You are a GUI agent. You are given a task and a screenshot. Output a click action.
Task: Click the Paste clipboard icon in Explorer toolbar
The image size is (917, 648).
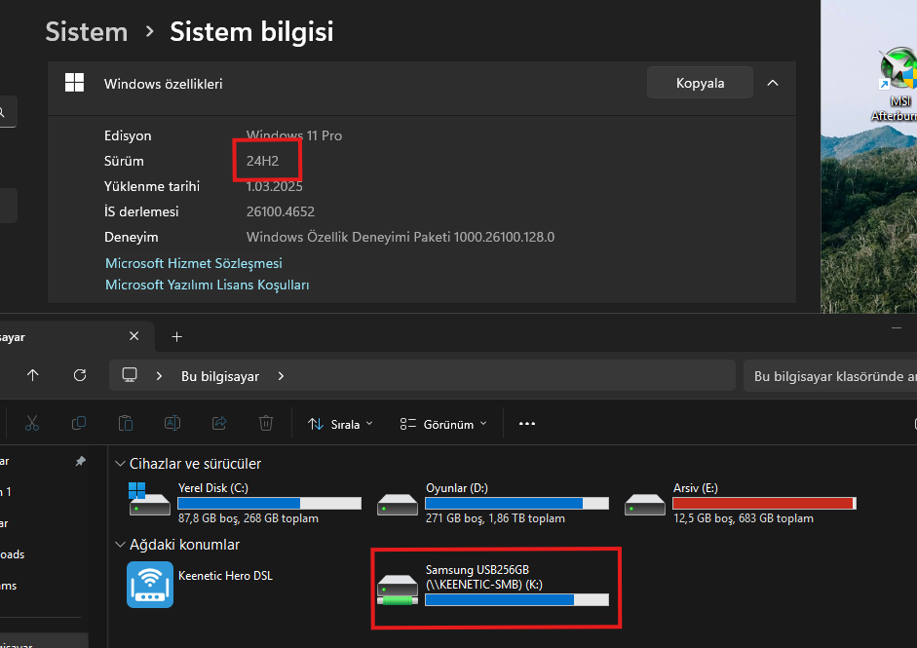coord(125,424)
